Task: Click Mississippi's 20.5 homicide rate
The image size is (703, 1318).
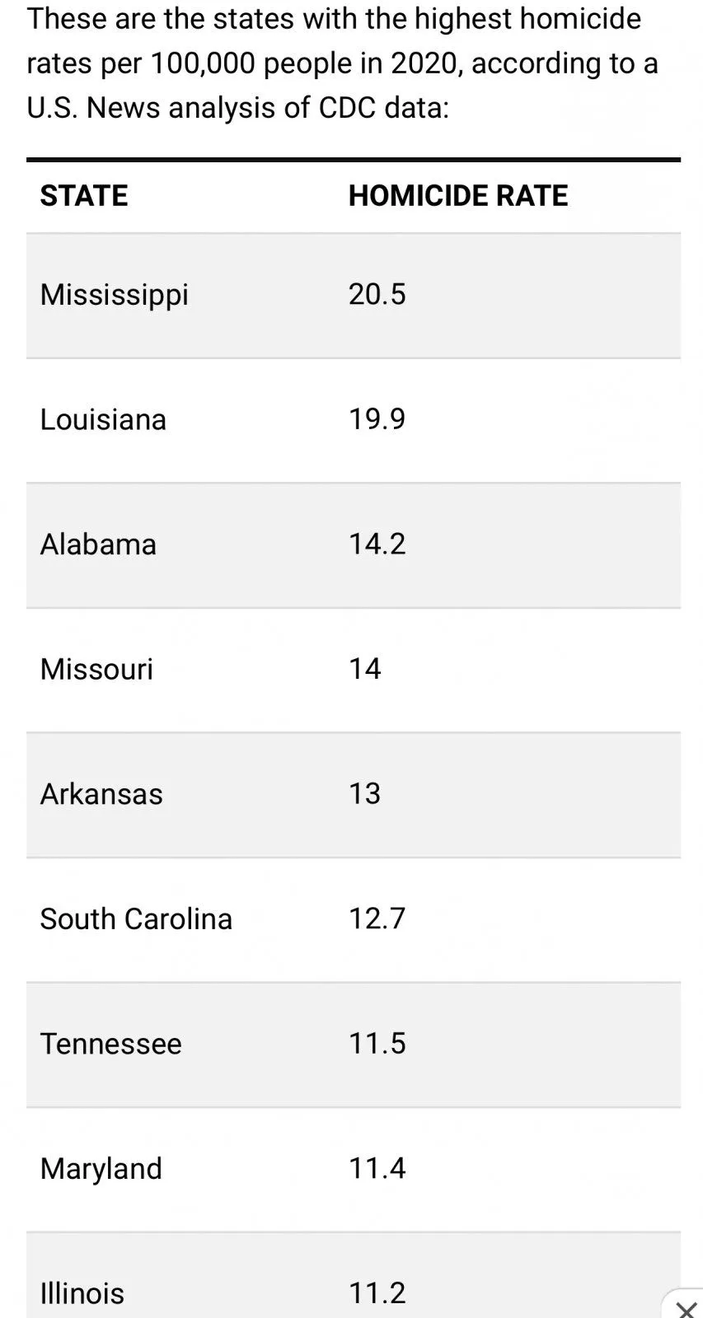Action: pos(377,294)
